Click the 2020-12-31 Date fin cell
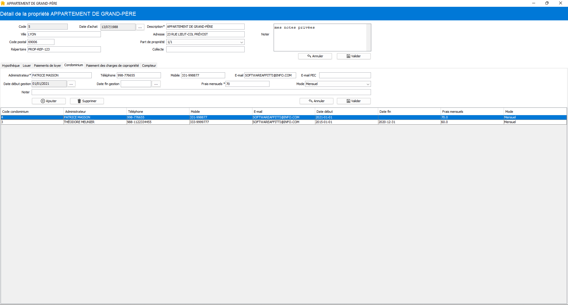The image size is (568, 305). (409, 122)
